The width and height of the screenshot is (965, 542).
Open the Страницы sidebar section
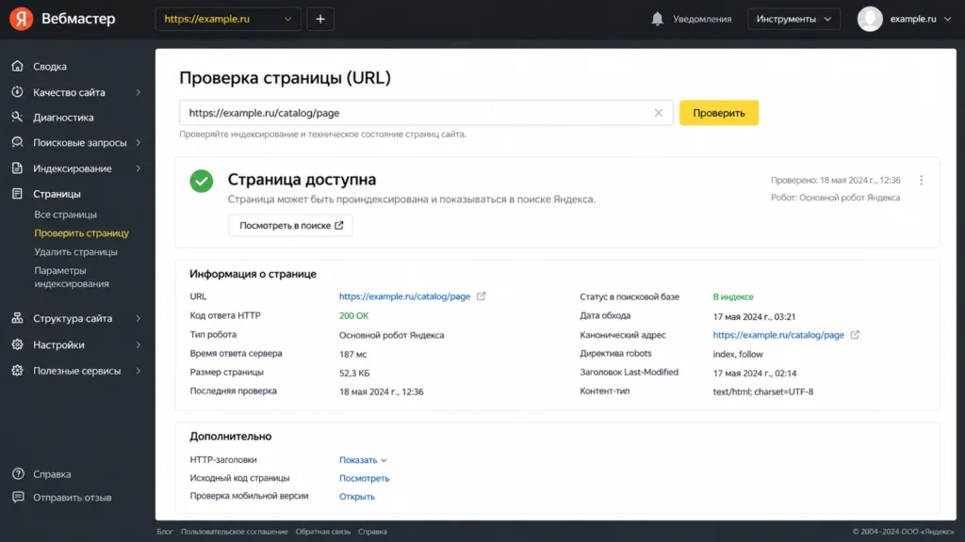[x=57, y=194]
